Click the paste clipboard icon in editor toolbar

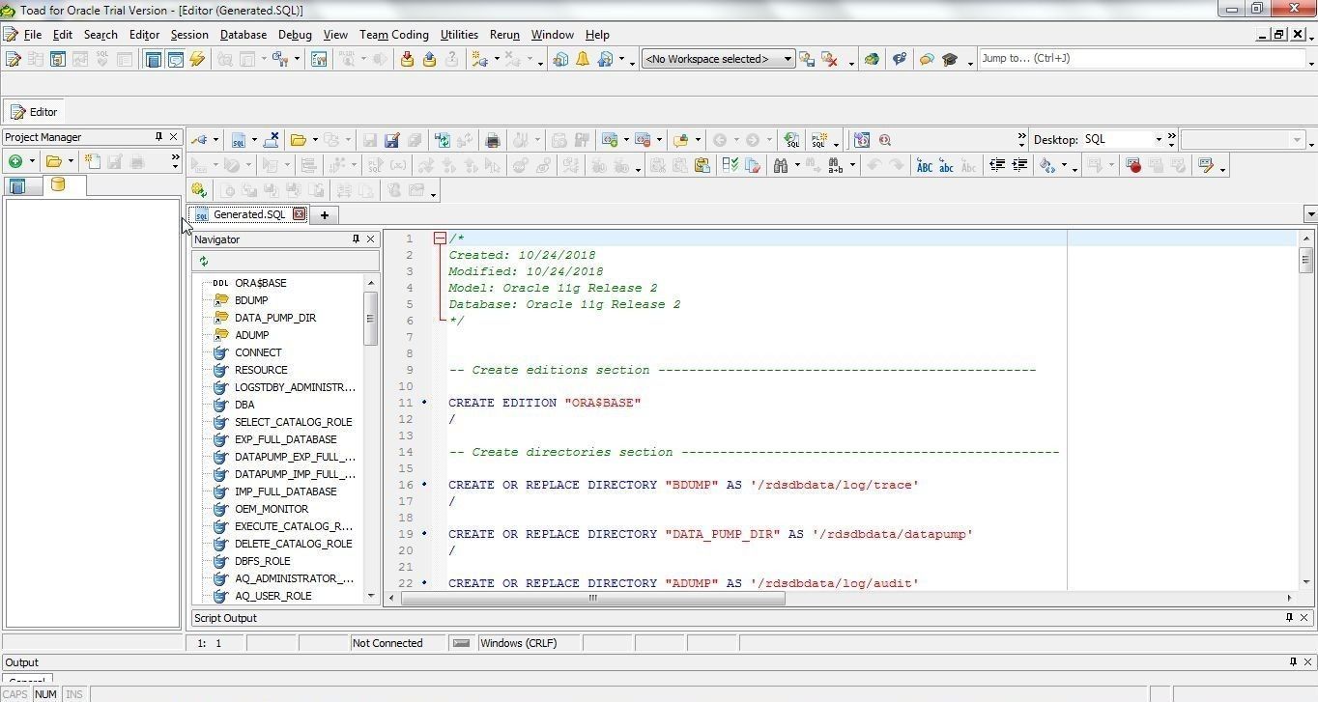(702, 166)
